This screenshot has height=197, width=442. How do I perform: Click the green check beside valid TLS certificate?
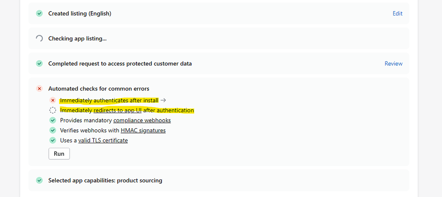[53, 140]
